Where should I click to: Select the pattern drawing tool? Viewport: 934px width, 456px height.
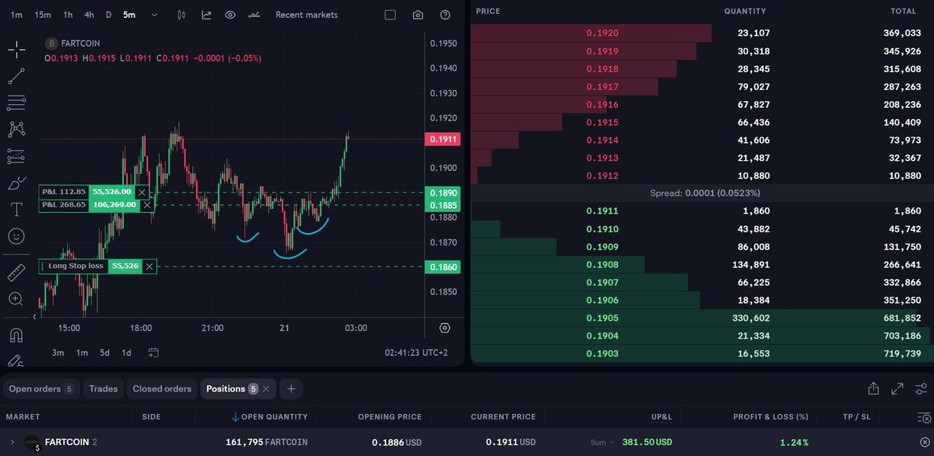[16, 129]
